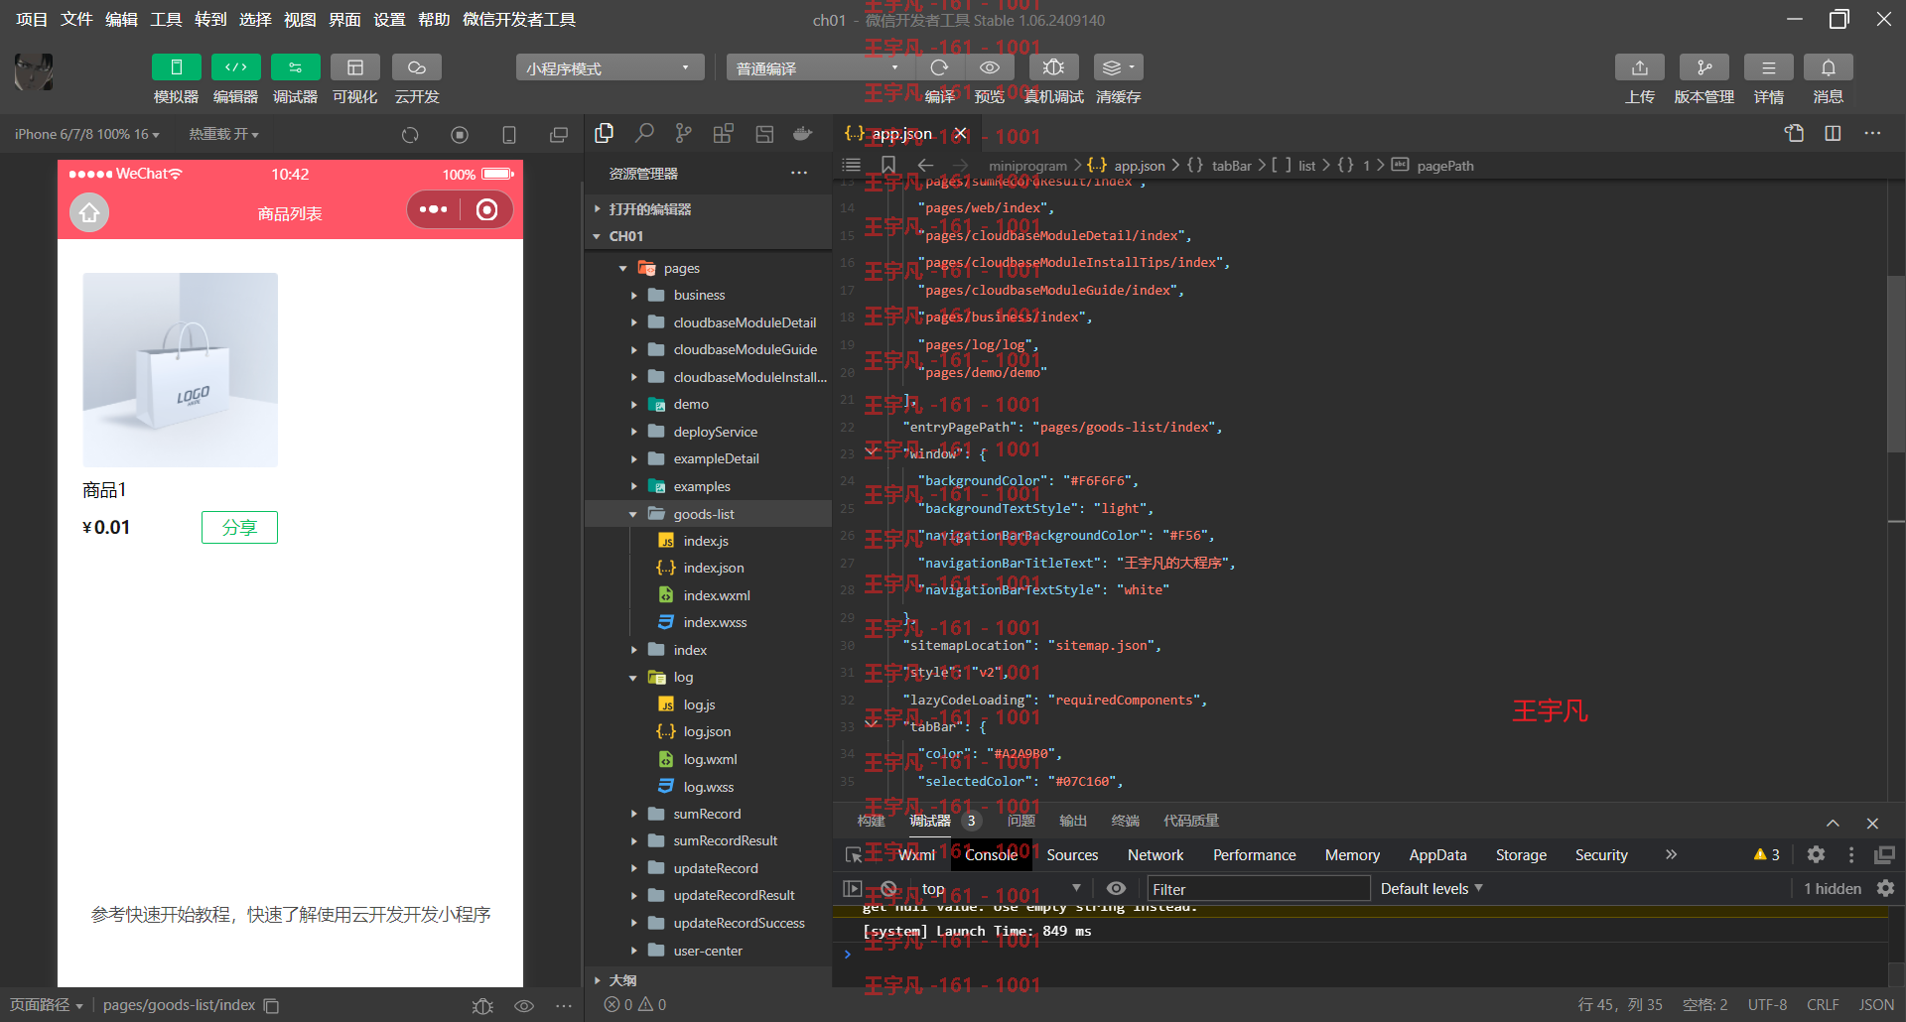Click the docker whale icon

[x=803, y=133]
